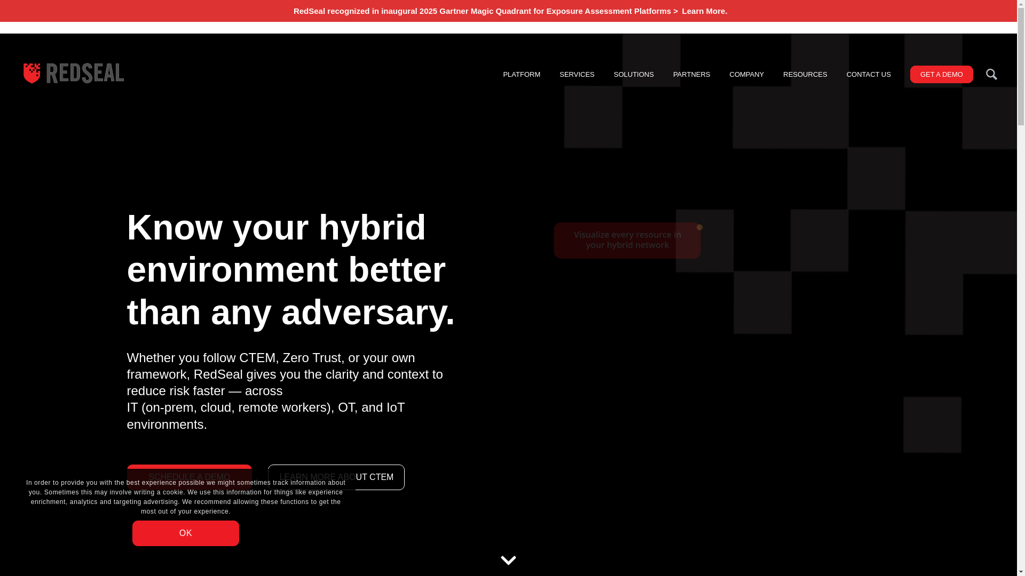Open the Services menu
Viewport: 1025px width, 576px height.
coord(577,75)
